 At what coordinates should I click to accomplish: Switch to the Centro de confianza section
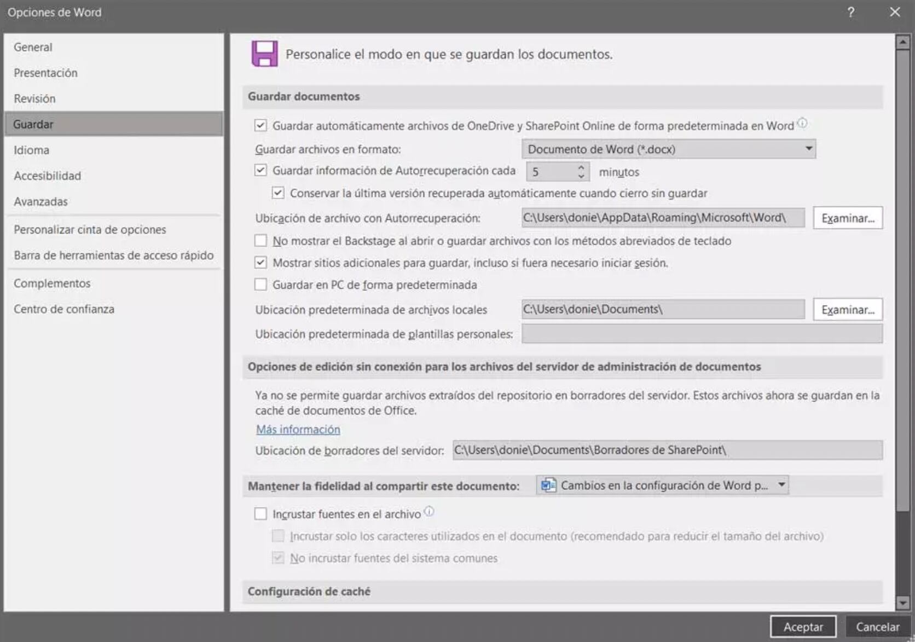(x=64, y=310)
